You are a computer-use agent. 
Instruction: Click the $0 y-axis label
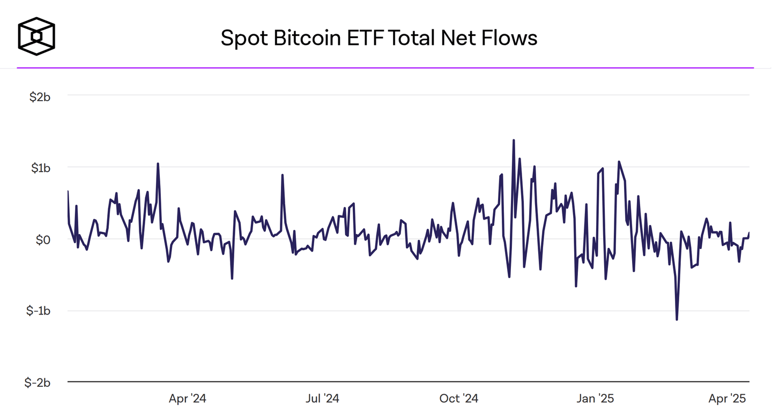click(43, 239)
